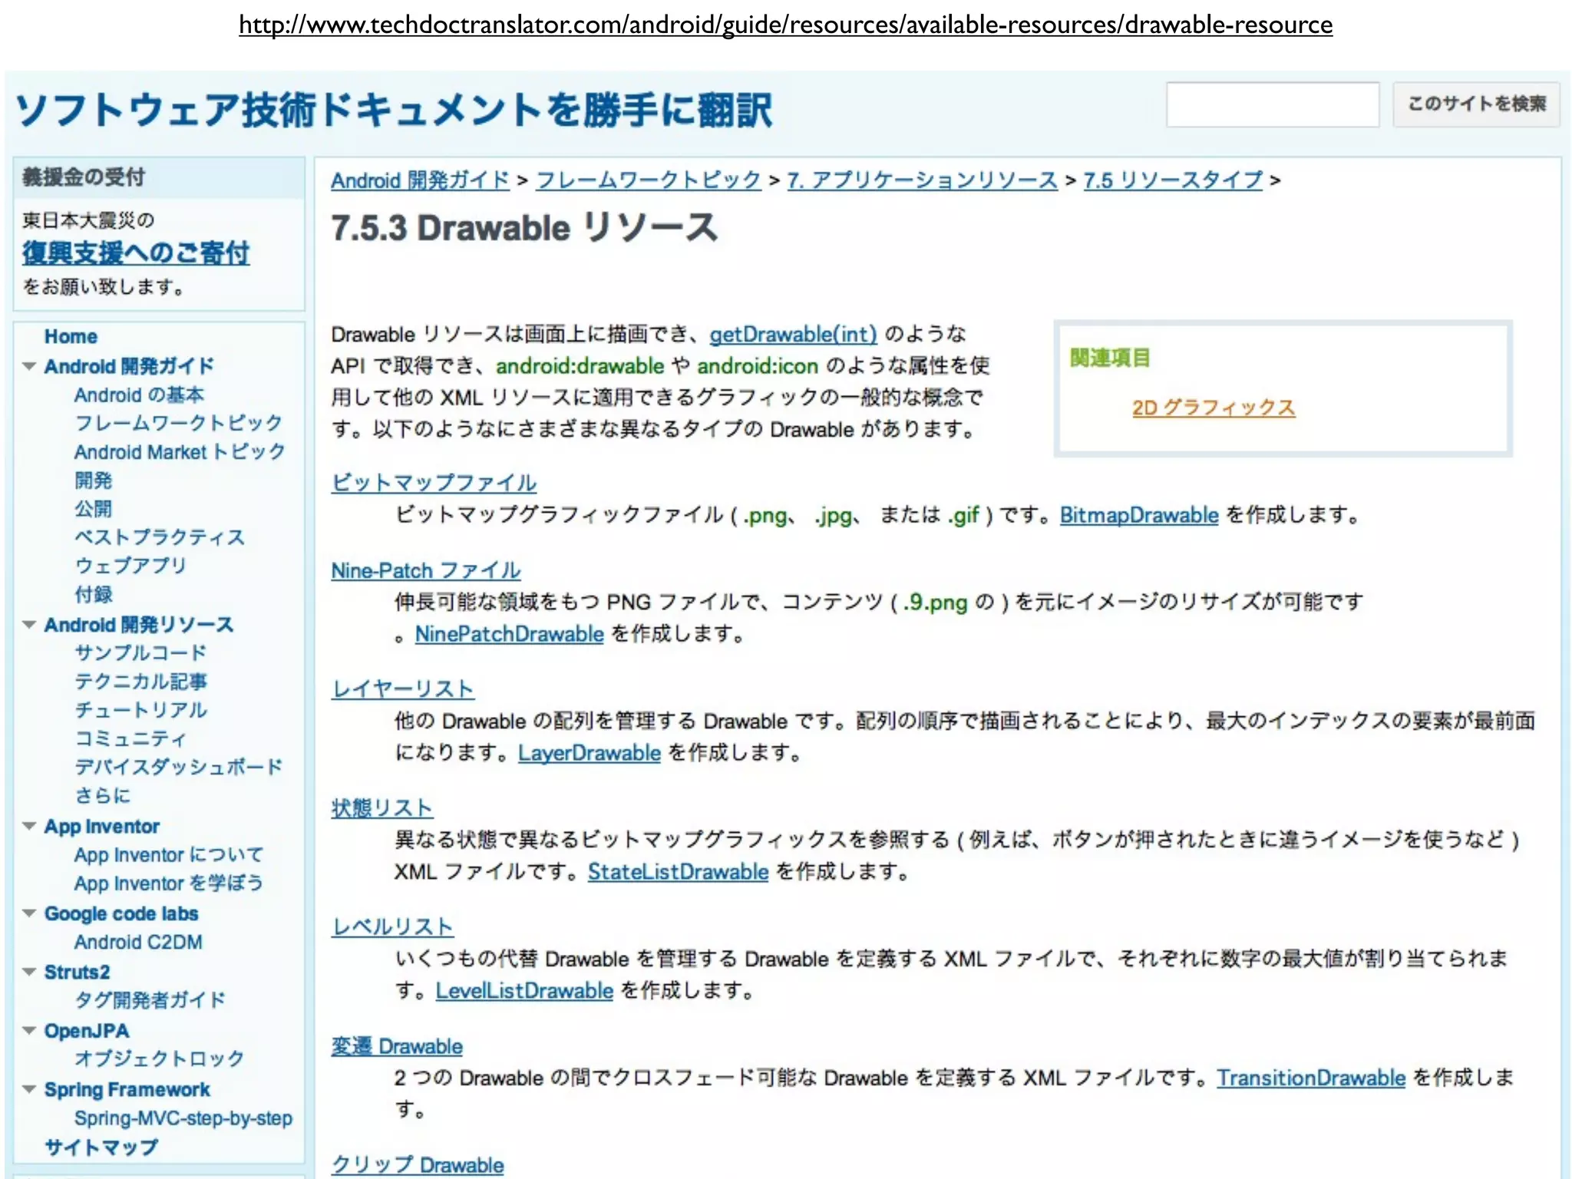Open App Inventor について sidebar item
The image size is (1572, 1179).
coord(169,855)
